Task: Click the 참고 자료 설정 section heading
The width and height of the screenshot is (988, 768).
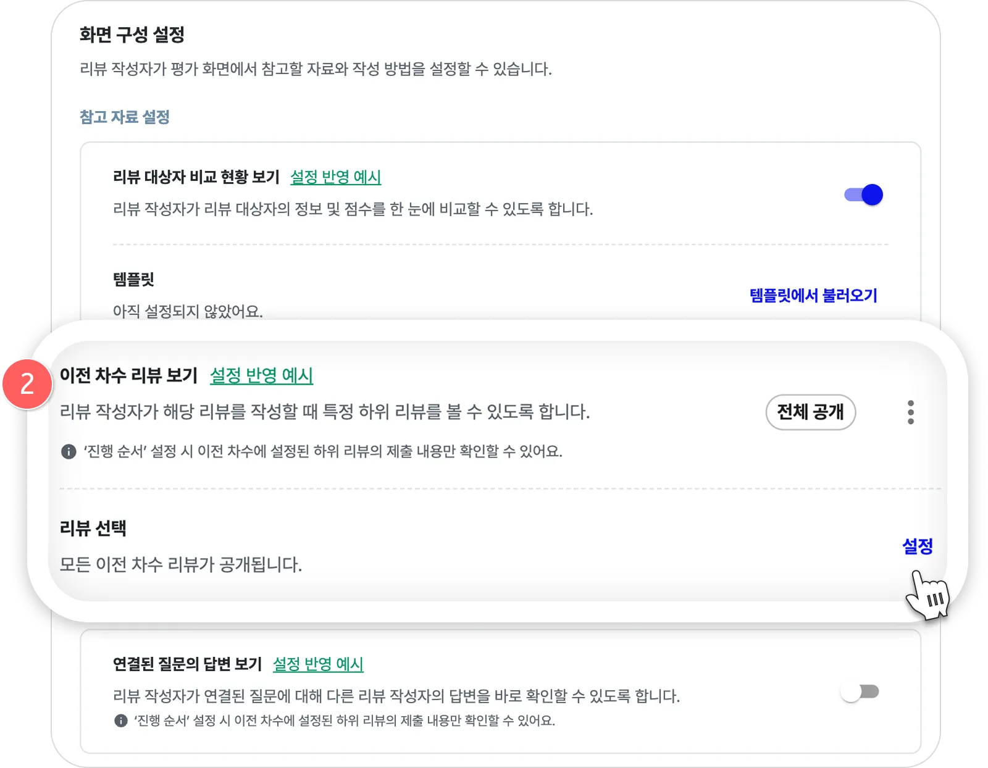Action: (x=125, y=117)
